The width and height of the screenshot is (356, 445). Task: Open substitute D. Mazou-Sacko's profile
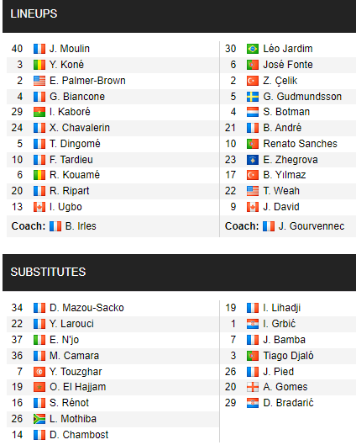[86, 308]
